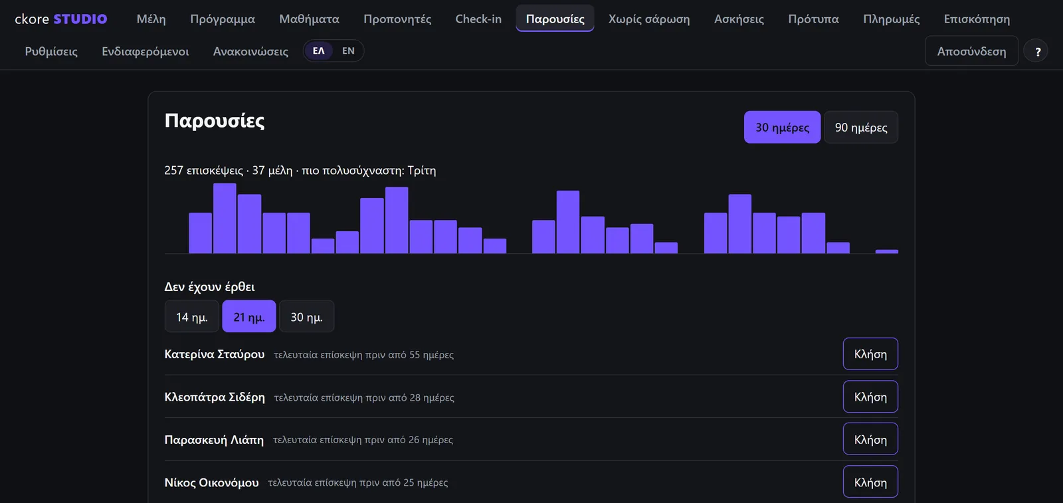Click Κλήση for Νίκος Οικονόμου
Viewport: 1063px width, 503px height.
870,482
